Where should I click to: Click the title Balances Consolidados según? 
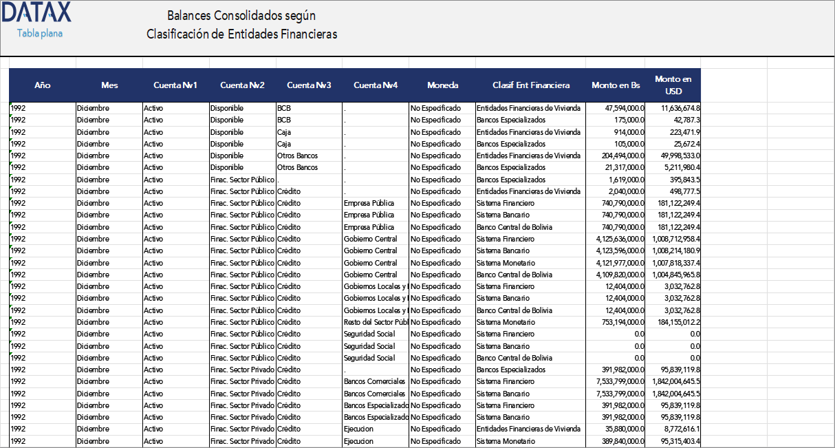[x=241, y=14]
